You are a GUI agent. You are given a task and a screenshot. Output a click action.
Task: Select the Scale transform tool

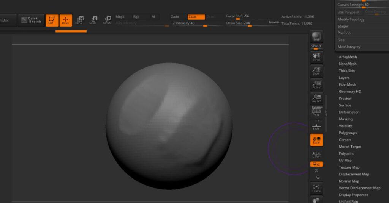(93, 20)
